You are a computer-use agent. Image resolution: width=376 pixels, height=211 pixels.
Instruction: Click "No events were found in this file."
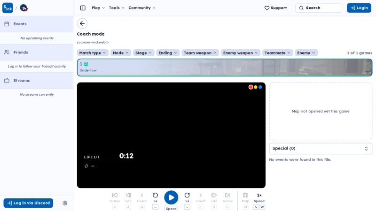[x=300, y=159]
